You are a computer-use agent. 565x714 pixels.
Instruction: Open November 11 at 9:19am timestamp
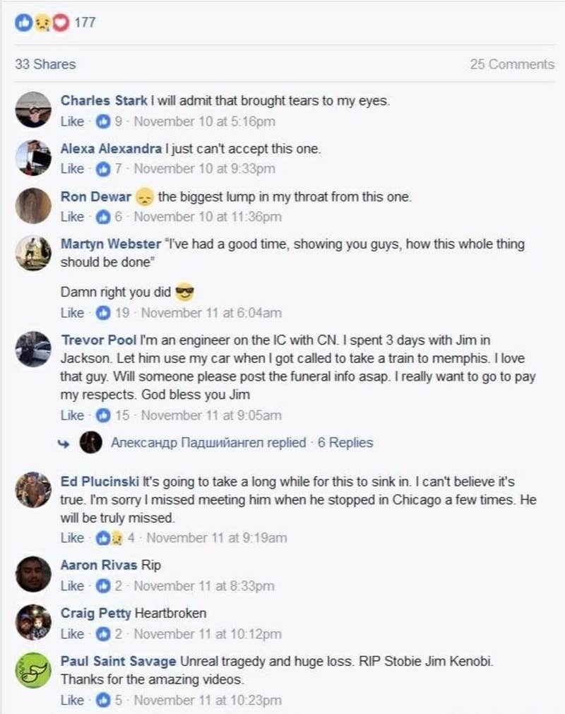[216, 538]
